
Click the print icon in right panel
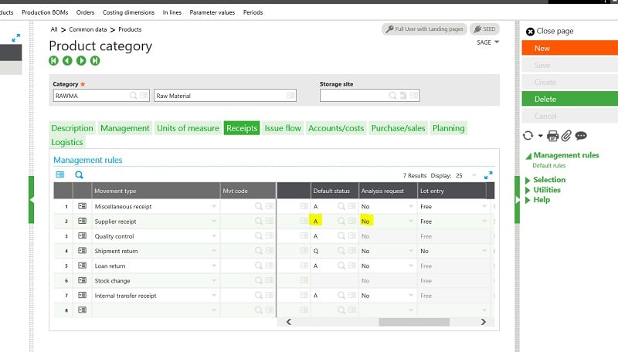click(x=552, y=136)
